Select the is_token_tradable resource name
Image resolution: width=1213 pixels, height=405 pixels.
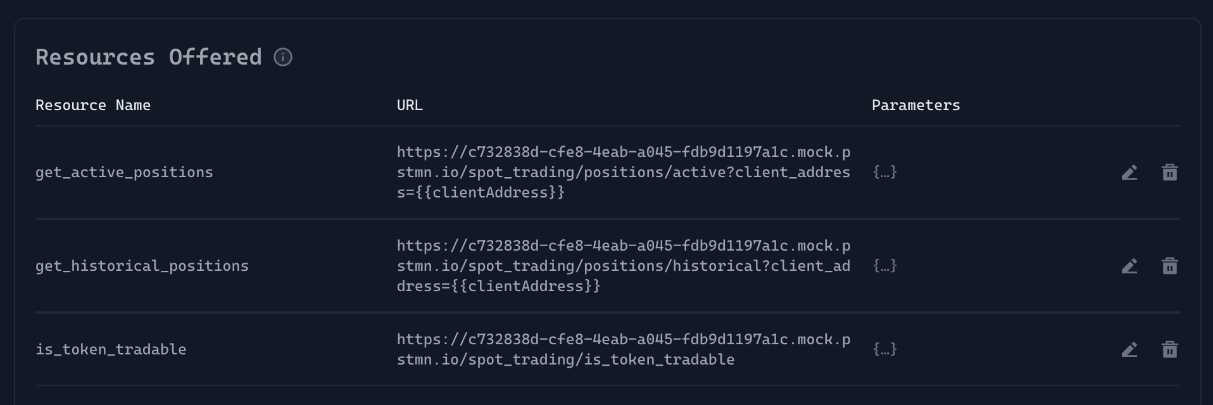coord(111,349)
